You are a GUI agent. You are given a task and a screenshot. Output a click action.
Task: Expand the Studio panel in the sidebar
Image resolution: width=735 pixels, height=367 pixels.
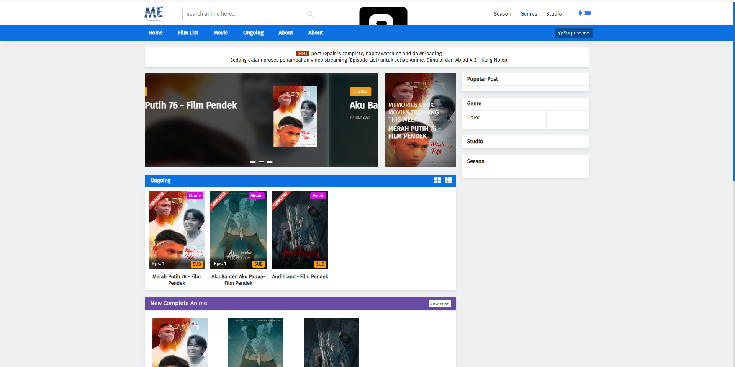pos(525,141)
